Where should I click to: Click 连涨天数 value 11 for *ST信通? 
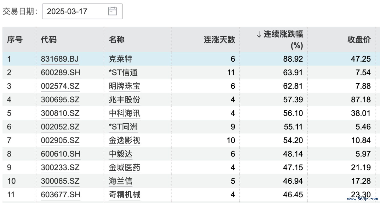tap(231, 72)
